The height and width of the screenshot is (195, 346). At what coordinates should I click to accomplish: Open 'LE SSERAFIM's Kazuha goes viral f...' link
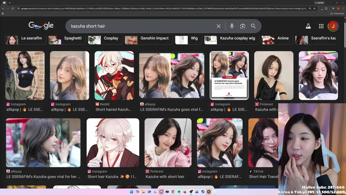point(171,109)
